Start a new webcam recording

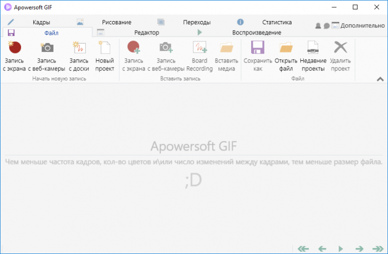(47, 56)
